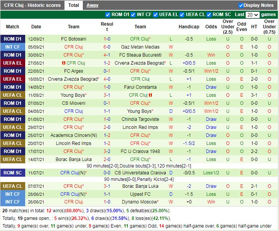Click the INT CF badge on 05/09/21
This screenshot has height=231, width=279.
[13, 47]
